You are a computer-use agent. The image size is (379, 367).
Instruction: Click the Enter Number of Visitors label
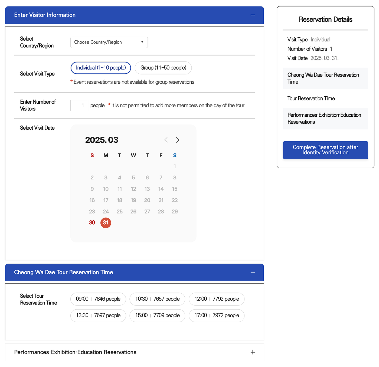pos(38,105)
